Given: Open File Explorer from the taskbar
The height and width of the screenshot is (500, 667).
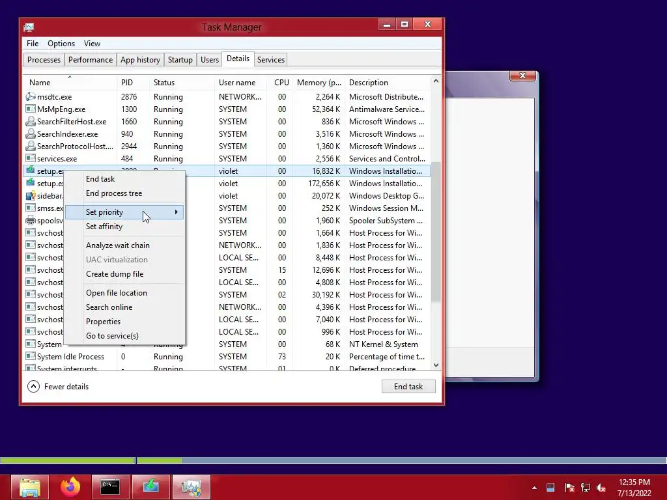Looking at the screenshot, I should tap(30, 487).
